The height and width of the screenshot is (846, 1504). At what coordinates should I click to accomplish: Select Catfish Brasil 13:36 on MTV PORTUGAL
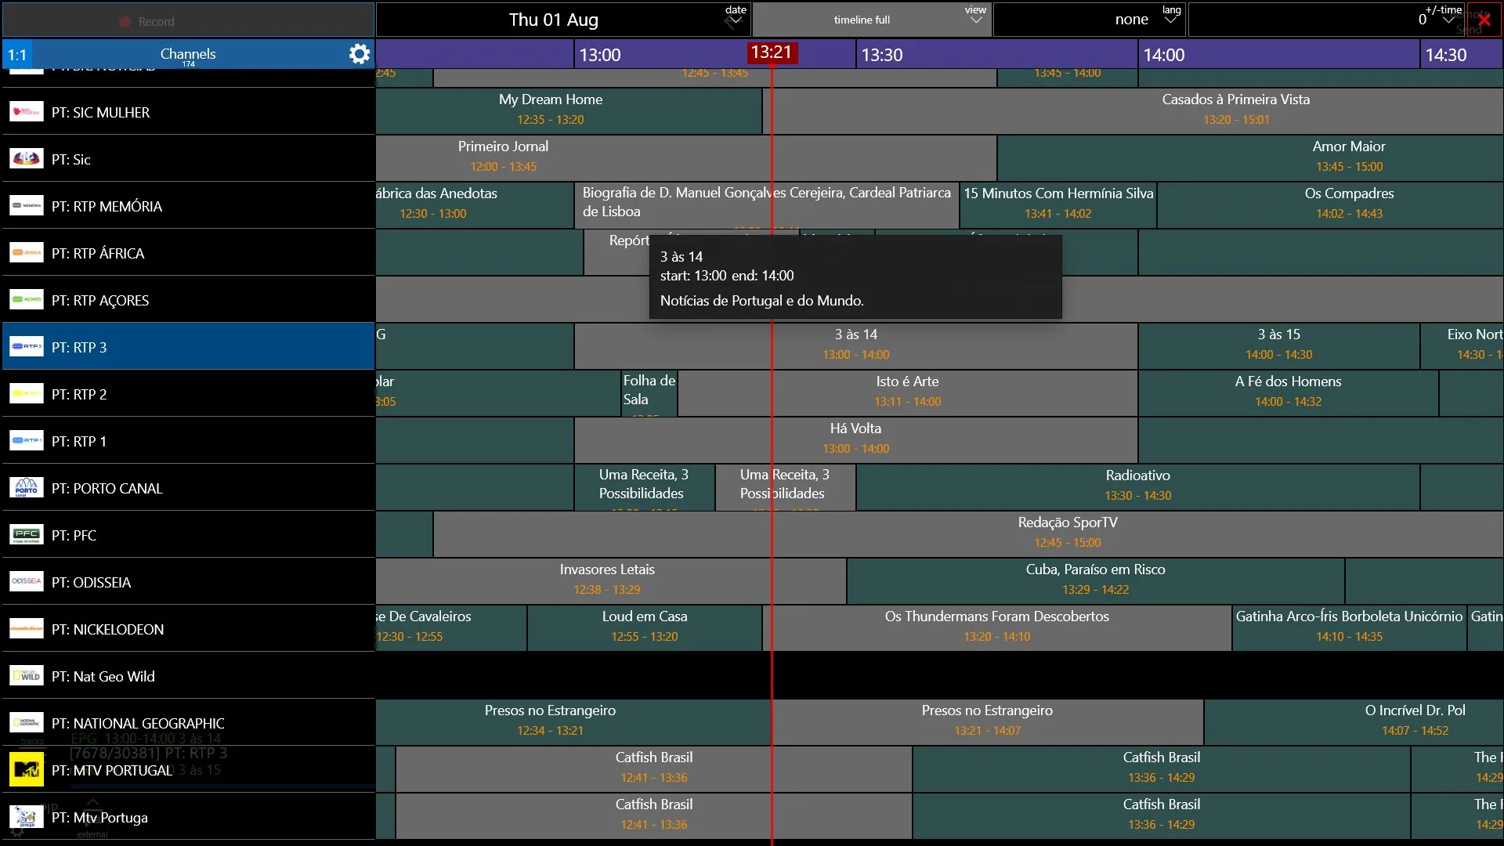[1162, 768]
